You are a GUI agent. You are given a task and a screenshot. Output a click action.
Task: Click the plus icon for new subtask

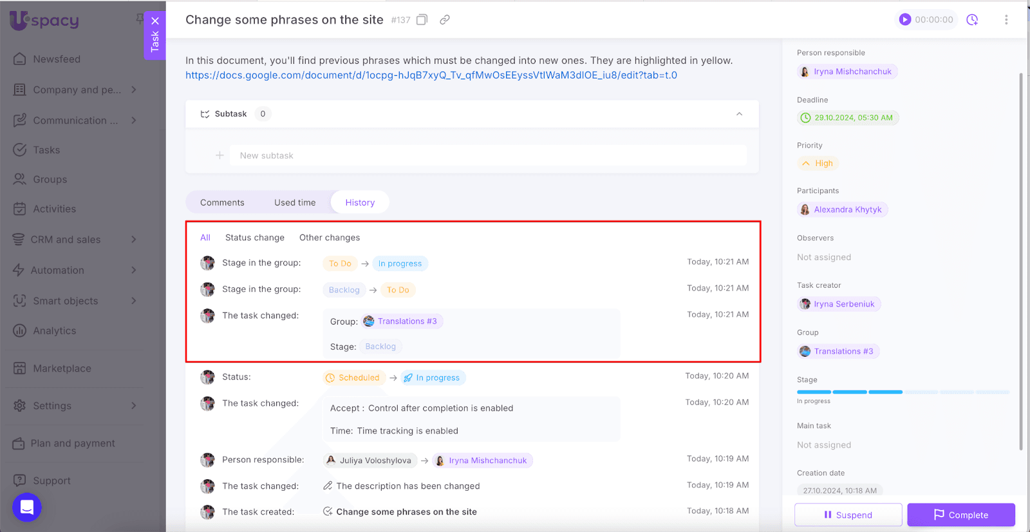point(220,155)
